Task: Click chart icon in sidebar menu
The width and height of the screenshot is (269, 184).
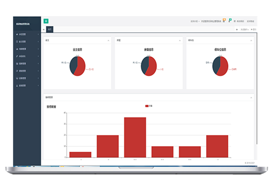Action: pyautogui.click(x=17, y=49)
